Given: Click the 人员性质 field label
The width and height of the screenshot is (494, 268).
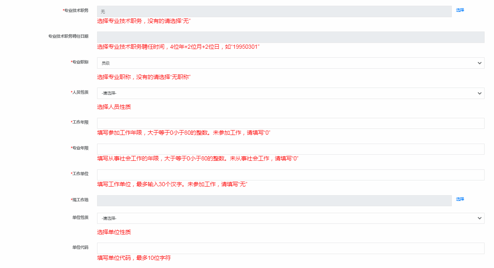Looking at the screenshot, I should [80, 92].
